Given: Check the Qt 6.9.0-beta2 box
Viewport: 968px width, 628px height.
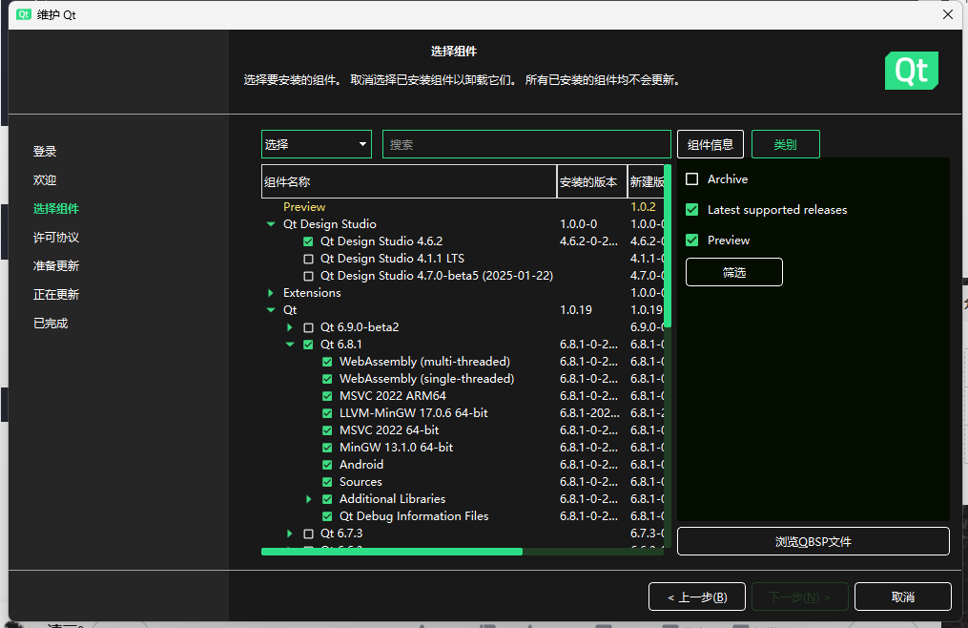Looking at the screenshot, I should pos(308,327).
